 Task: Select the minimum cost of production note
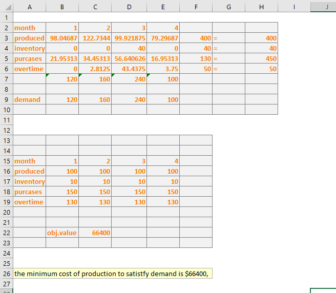(x=113, y=274)
